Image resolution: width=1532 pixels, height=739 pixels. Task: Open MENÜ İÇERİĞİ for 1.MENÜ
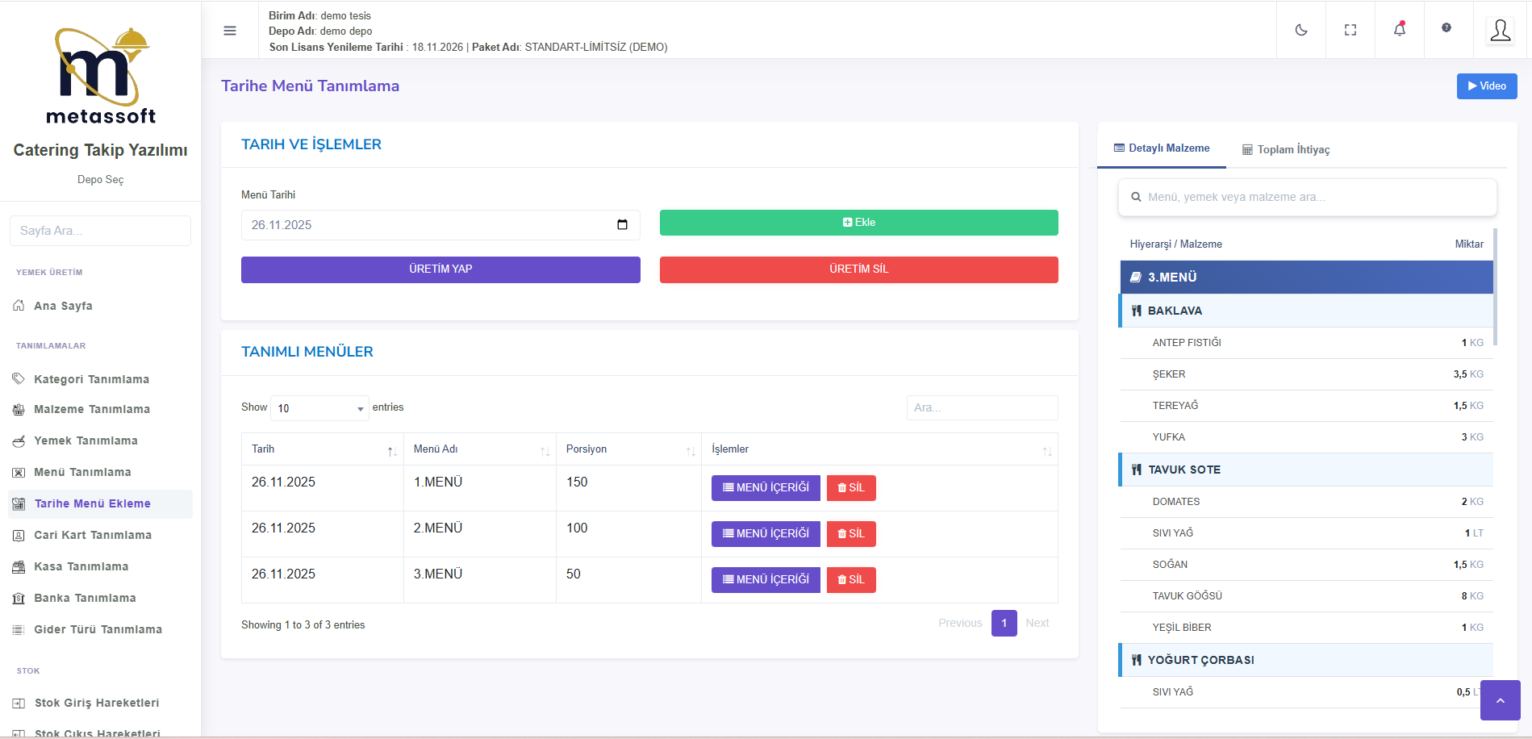point(765,488)
